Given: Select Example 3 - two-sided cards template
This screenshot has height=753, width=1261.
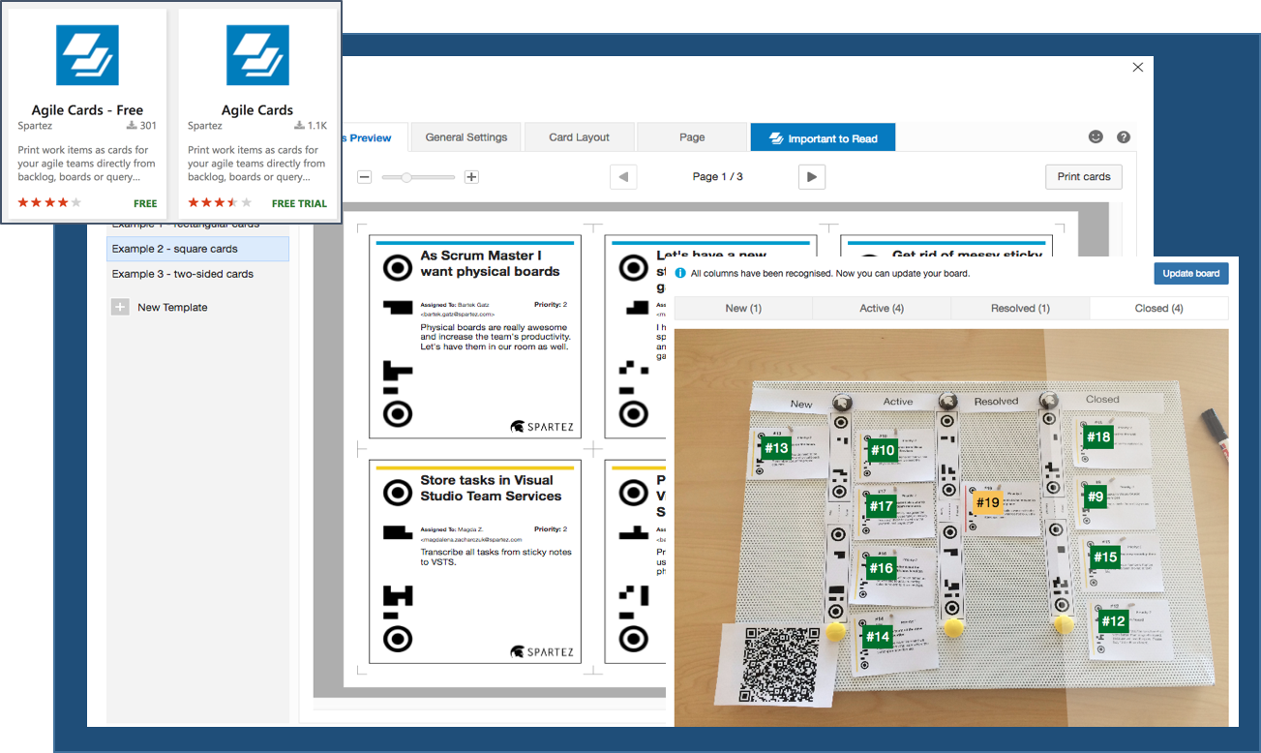Looking at the screenshot, I should pos(197,274).
